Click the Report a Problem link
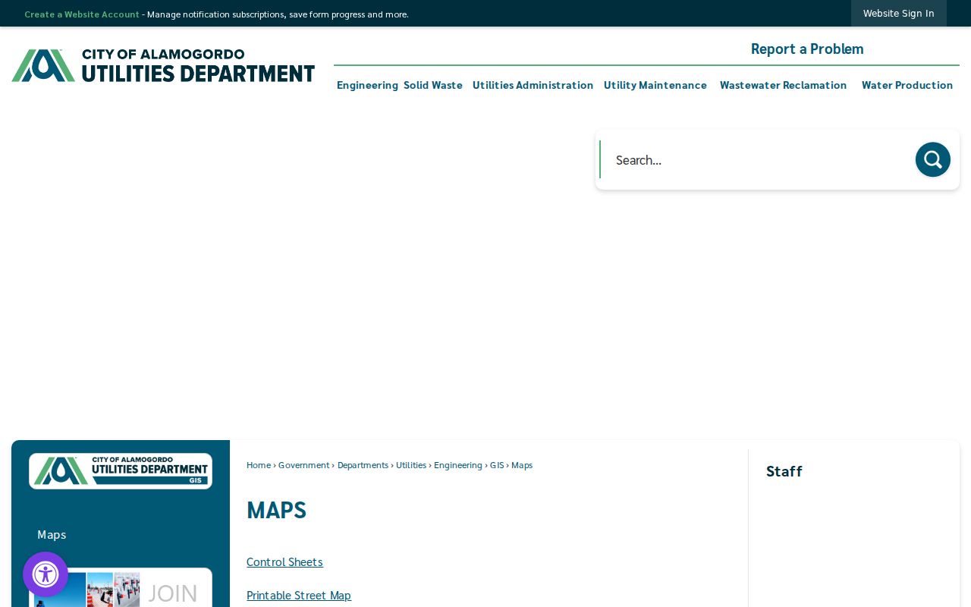This screenshot has height=607, width=971. (x=807, y=49)
